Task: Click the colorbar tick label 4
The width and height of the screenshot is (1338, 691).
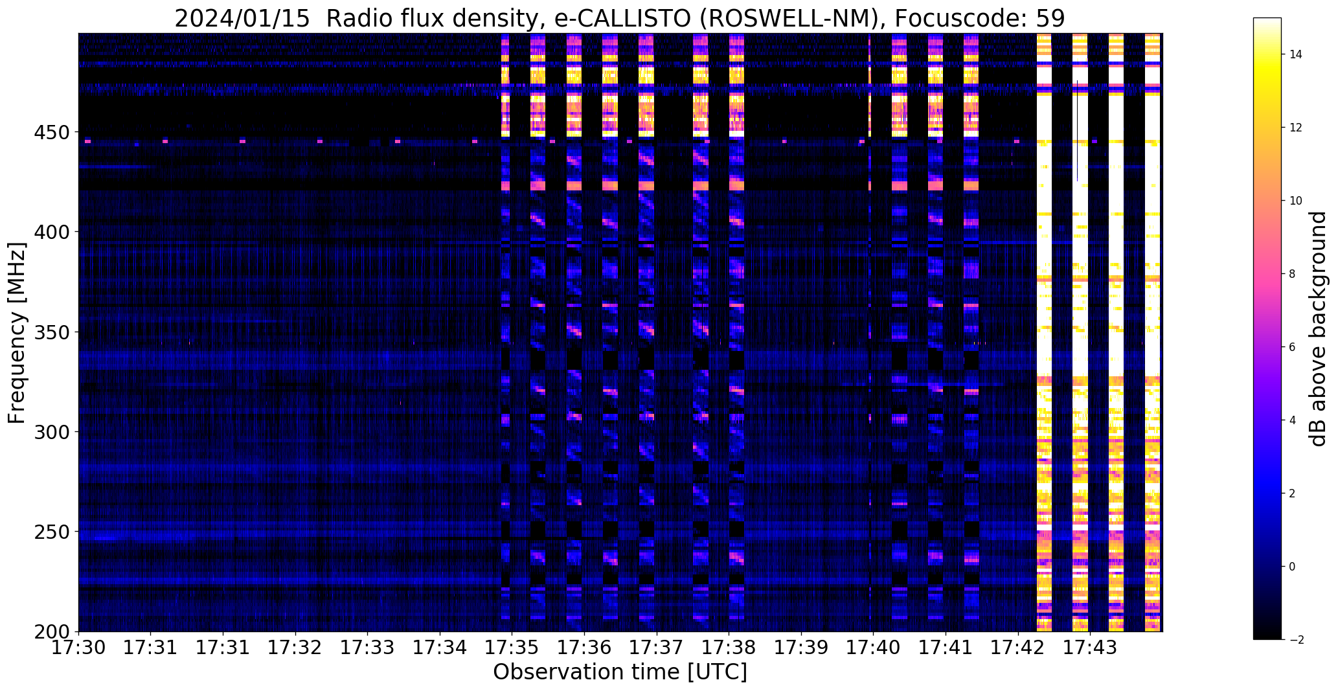Action: point(1292,420)
